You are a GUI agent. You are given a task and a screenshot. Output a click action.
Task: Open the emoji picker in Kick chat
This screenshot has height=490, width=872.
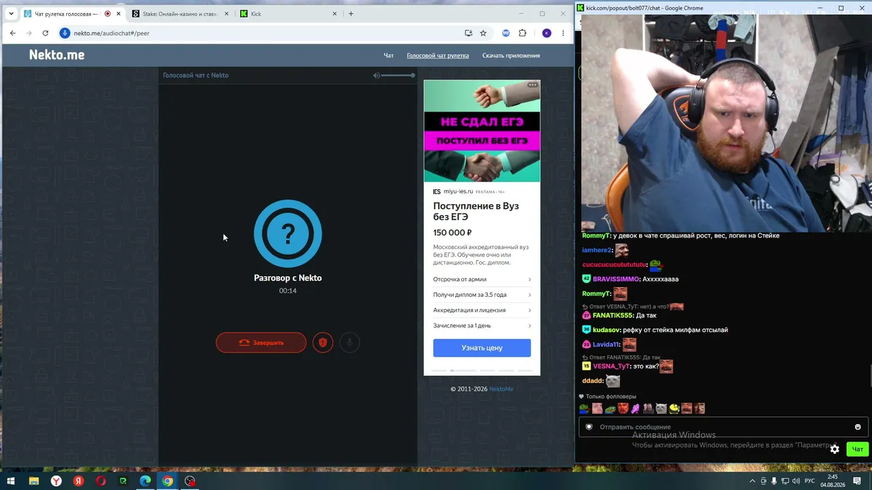pos(858,427)
